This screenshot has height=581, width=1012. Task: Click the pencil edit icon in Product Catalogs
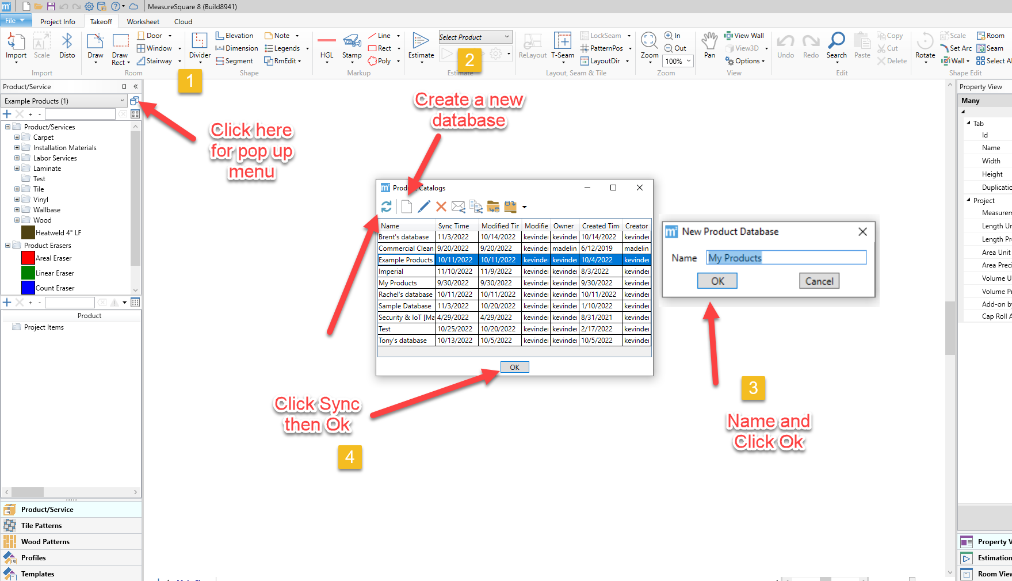click(x=424, y=207)
